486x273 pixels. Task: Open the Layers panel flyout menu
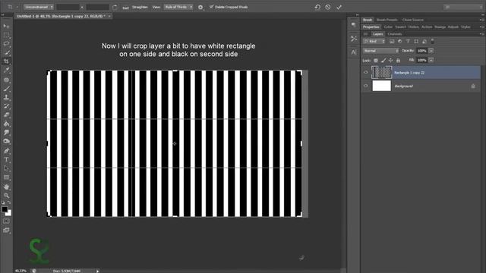tap(481, 34)
